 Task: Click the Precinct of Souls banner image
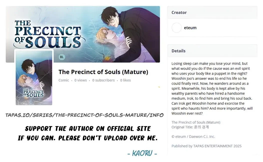83,34
